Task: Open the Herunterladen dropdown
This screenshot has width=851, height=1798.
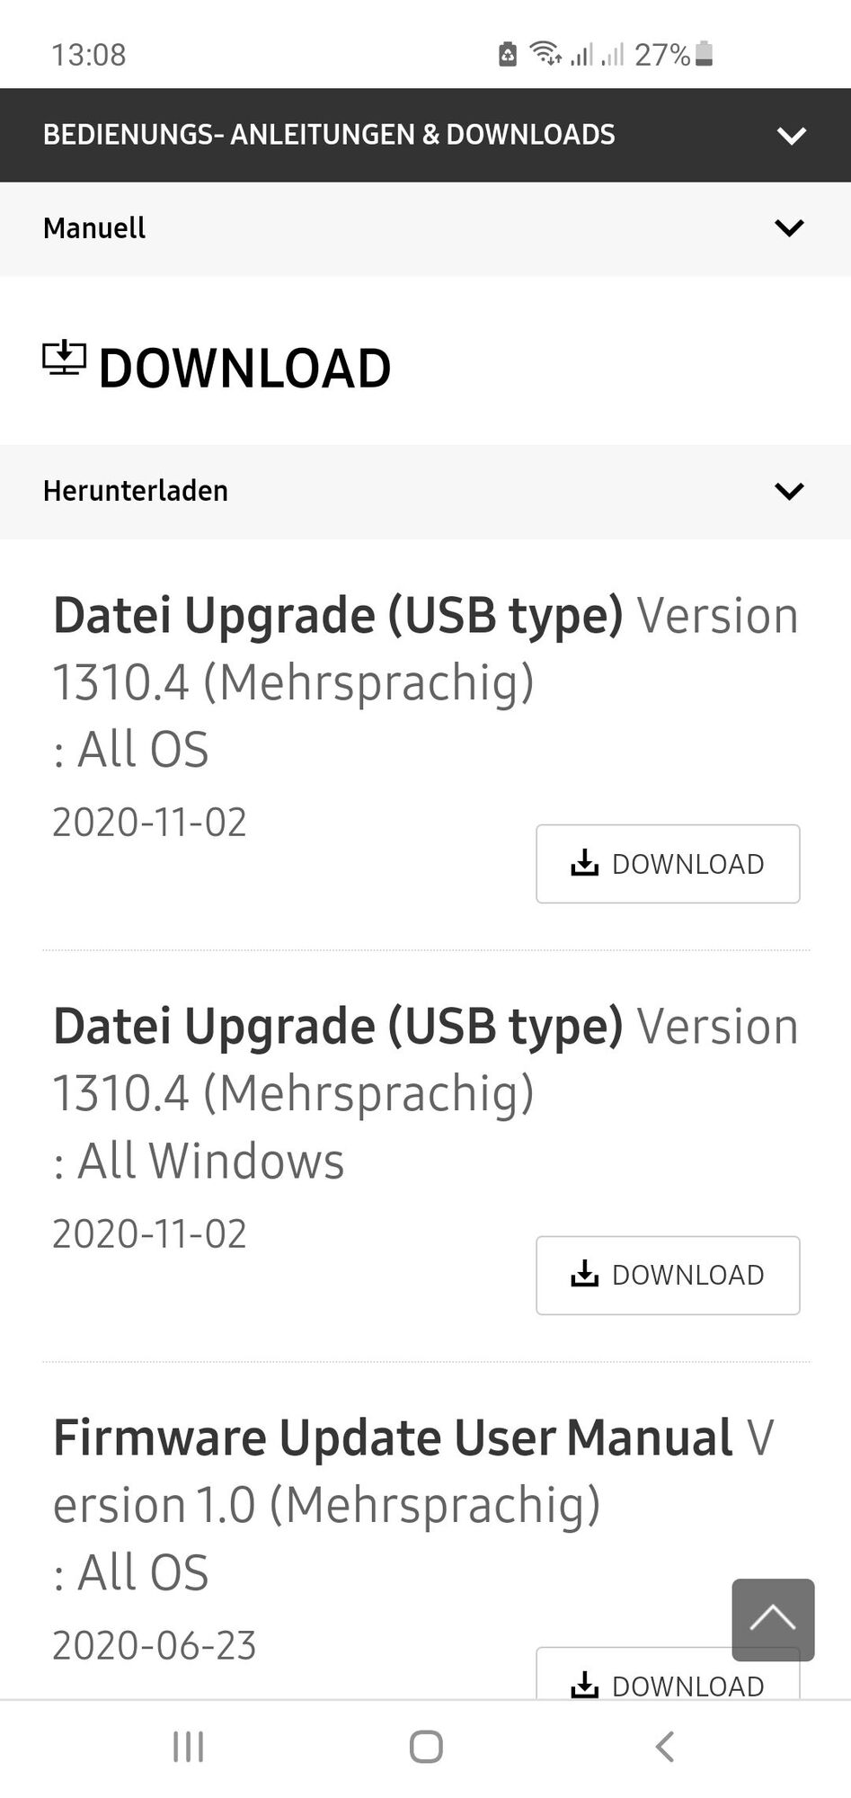Action: (789, 491)
